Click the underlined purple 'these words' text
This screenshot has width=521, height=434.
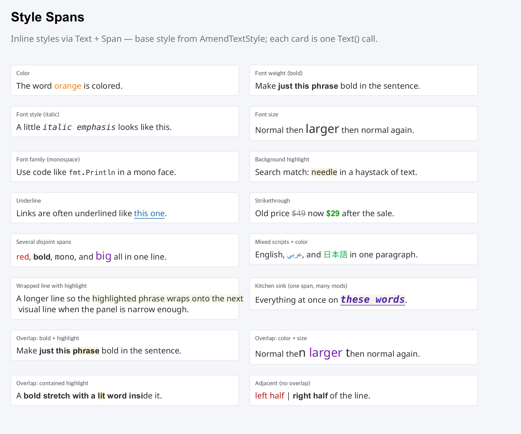tap(373, 300)
